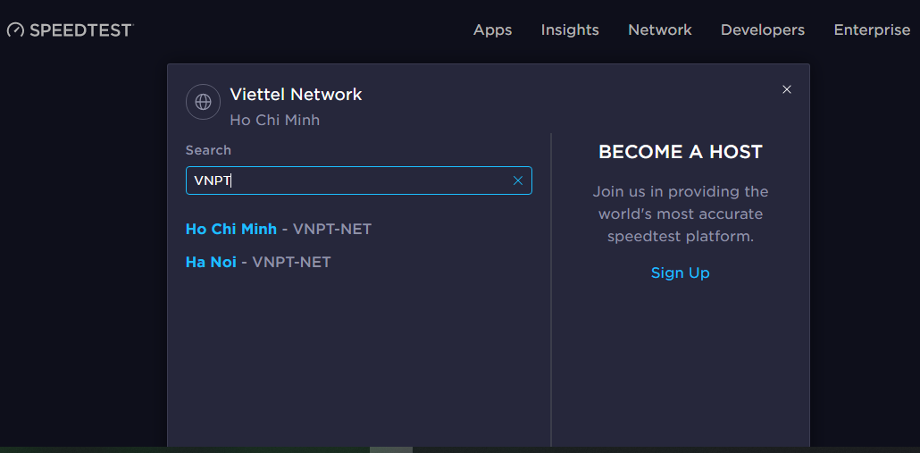Image resolution: width=920 pixels, height=453 pixels.
Task: Open the Developers menu
Action: [x=763, y=30]
